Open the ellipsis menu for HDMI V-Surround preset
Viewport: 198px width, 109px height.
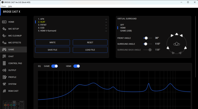[x=106, y=31]
